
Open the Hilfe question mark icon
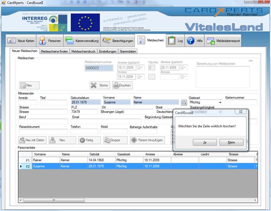pyautogui.click(x=190, y=41)
